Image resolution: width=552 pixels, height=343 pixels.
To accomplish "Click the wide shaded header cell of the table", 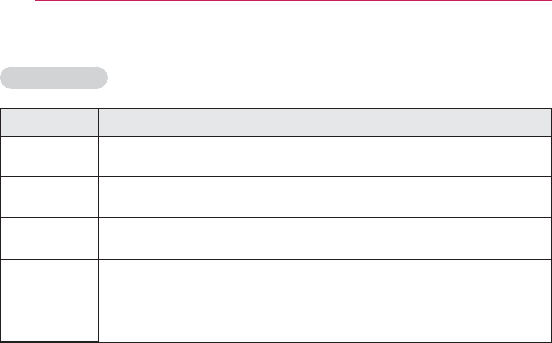I will coord(324,122).
